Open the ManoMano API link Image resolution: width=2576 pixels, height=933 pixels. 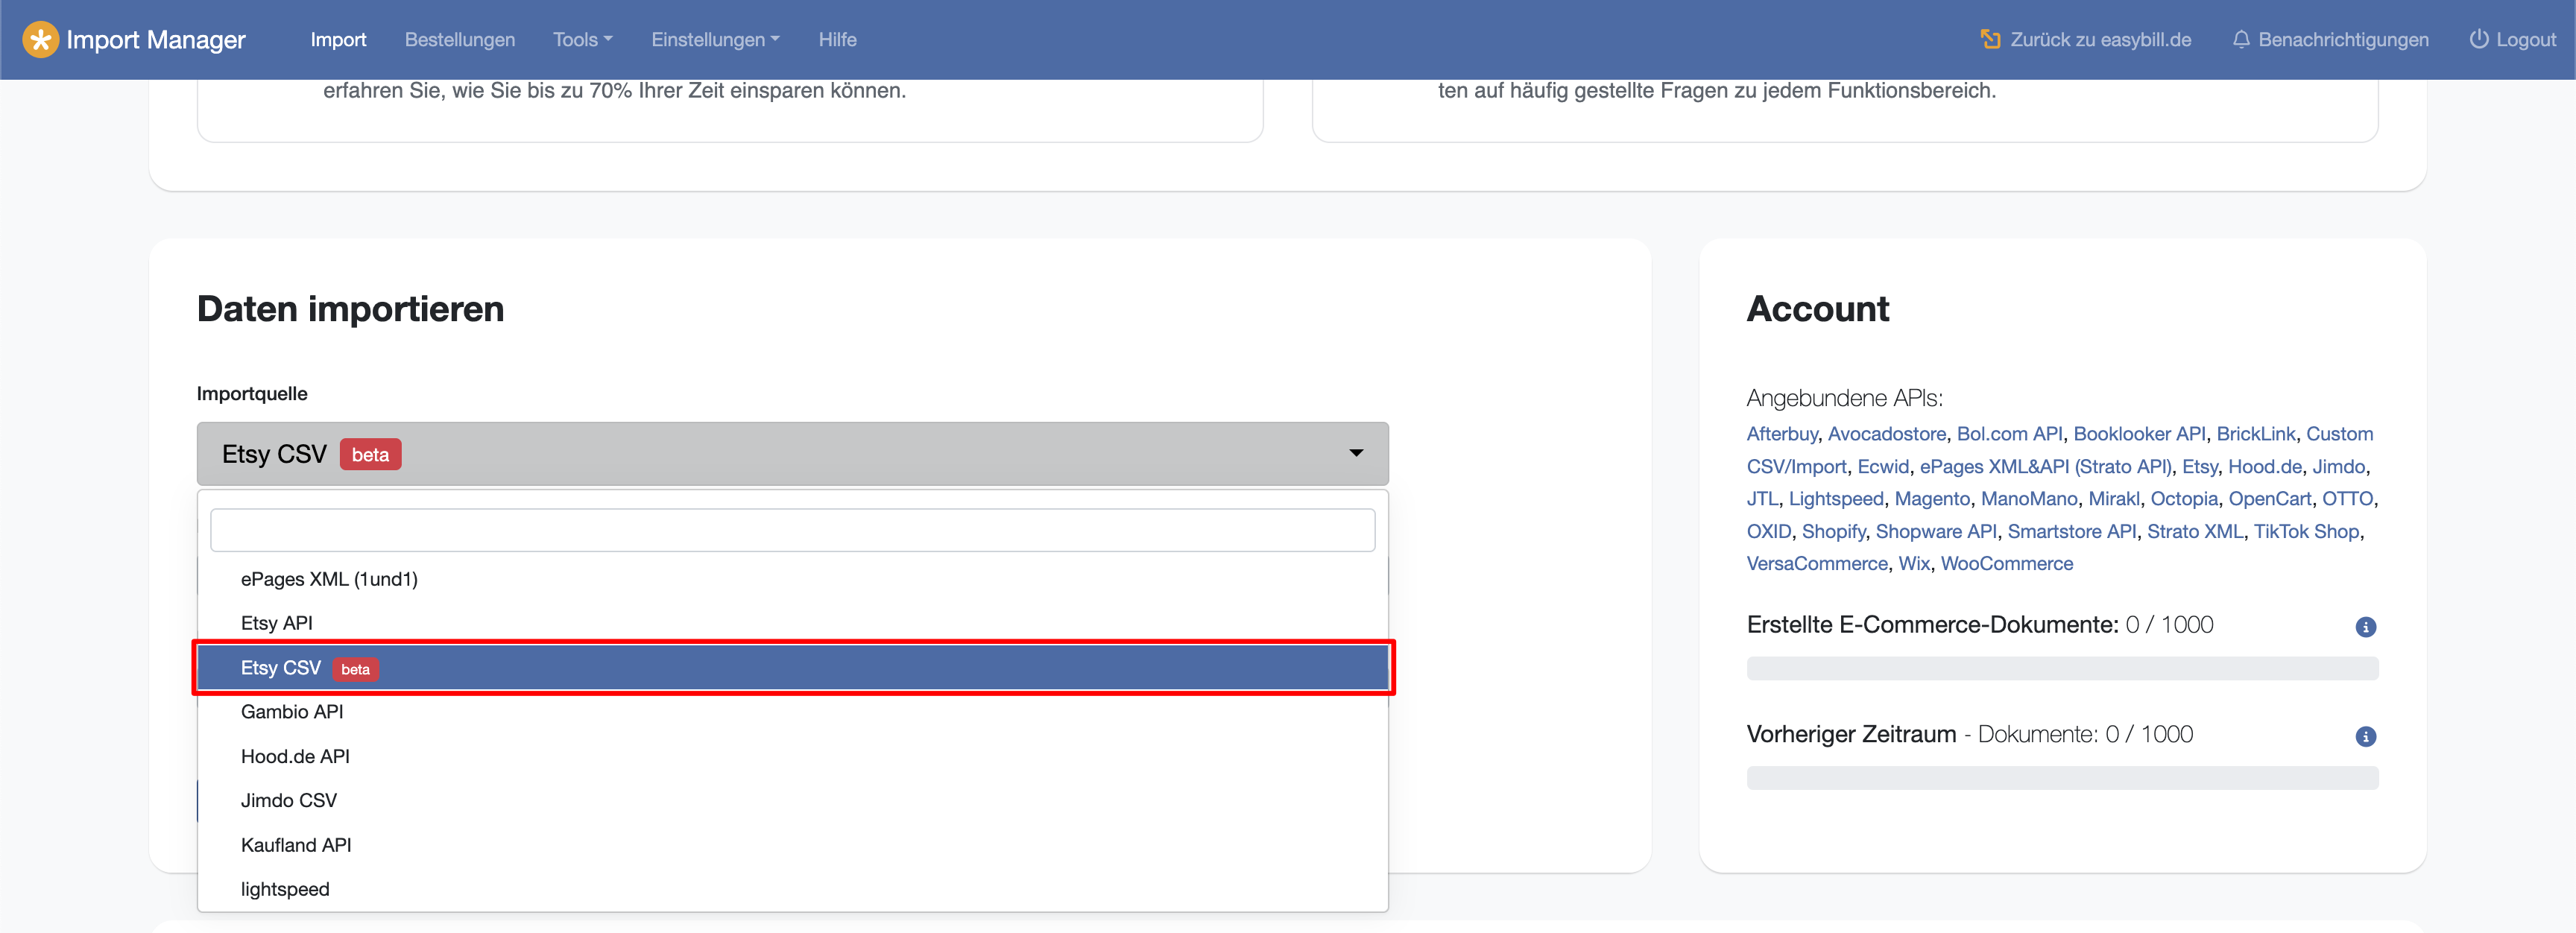click(2029, 499)
